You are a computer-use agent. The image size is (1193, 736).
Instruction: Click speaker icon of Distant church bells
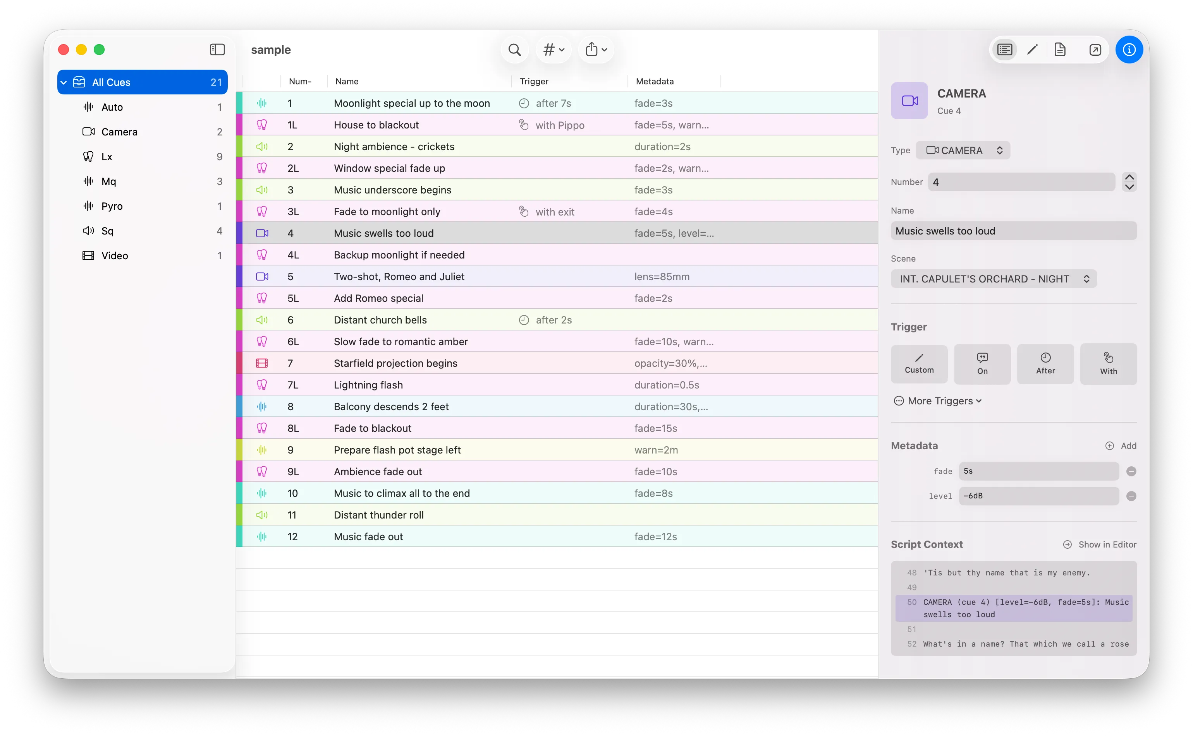point(262,320)
